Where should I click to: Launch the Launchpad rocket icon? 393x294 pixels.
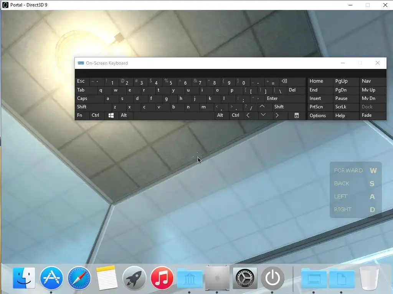coord(134,278)
